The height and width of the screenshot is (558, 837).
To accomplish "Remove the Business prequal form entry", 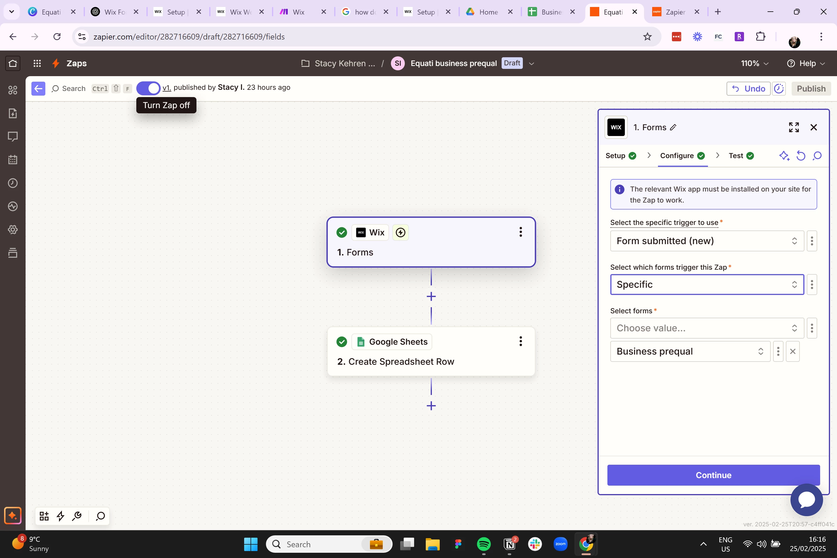I will point(793,351).
